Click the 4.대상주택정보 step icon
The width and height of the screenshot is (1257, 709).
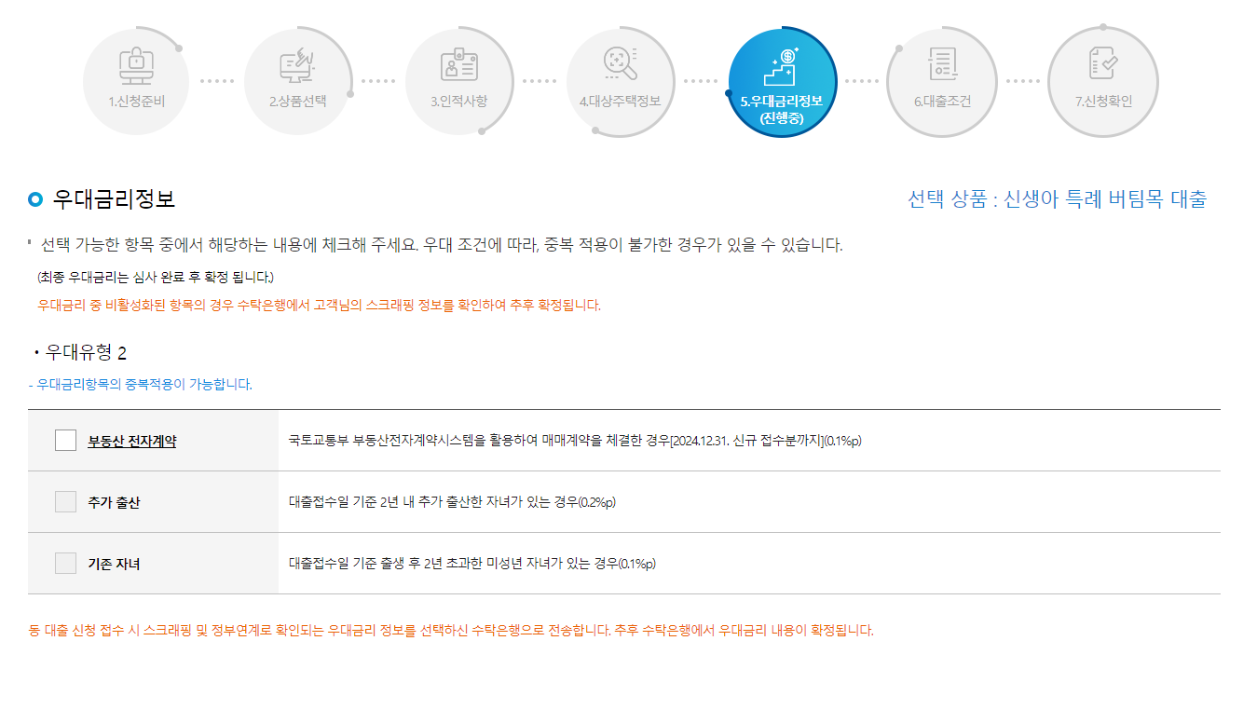[620, 81]
